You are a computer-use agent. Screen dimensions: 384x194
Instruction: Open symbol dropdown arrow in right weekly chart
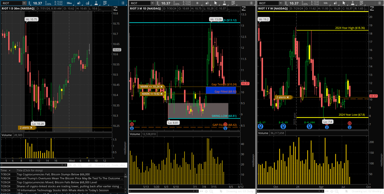(x=281, y=3)
